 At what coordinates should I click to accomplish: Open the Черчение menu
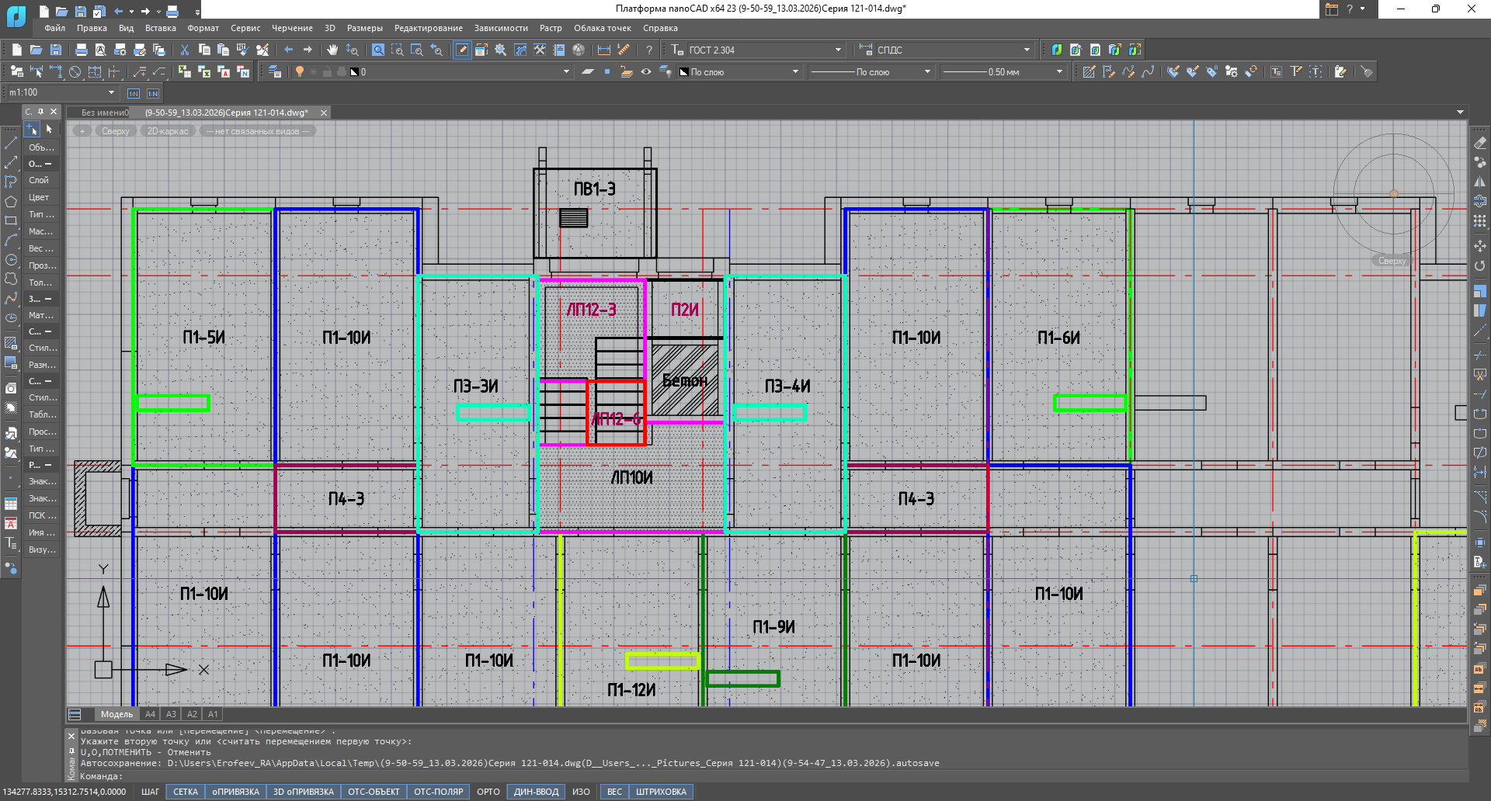[x=292, y=28]
